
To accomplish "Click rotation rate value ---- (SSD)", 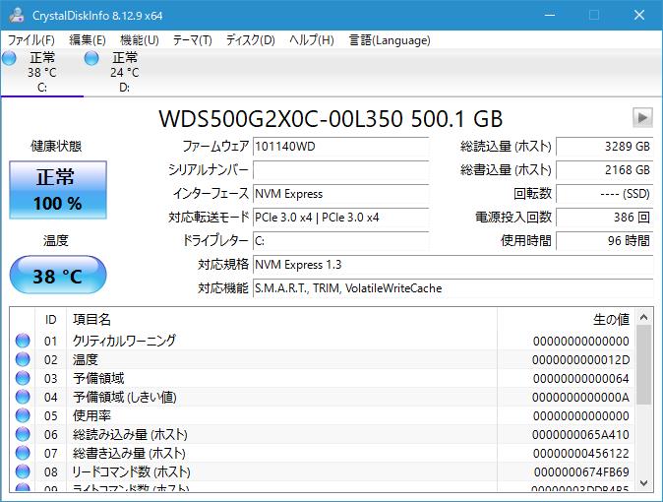I will coord(605,194).
